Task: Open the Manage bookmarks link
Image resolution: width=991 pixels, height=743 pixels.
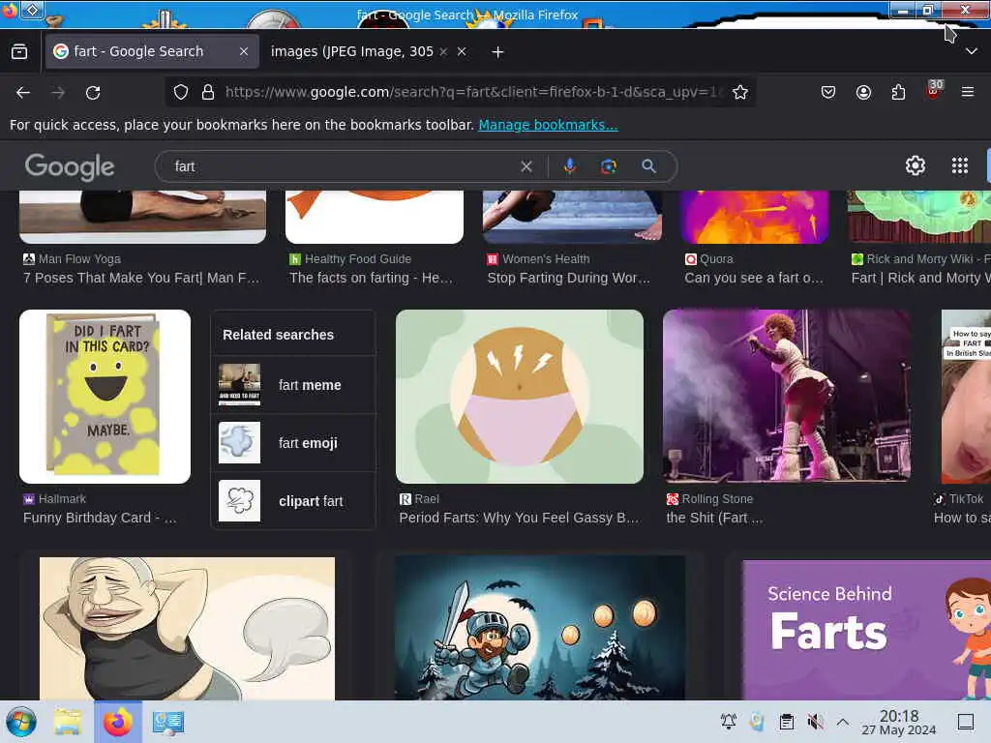Action: (x=548, y=125)
